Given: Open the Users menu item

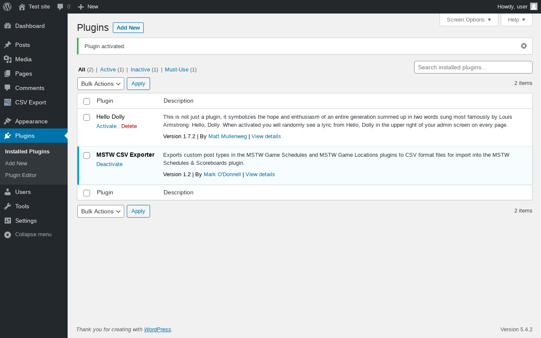Looking at the screenshot, I should click(x=34, y=192).
